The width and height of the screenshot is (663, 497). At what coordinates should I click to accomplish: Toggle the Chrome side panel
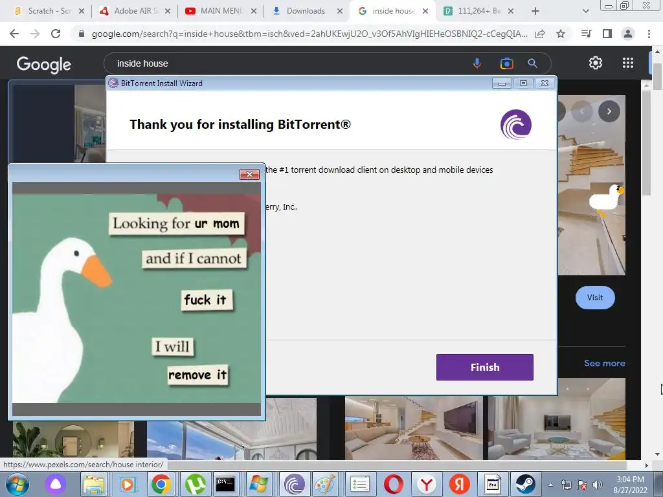(607, 34)
